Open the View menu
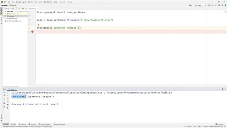 coord(13,2)
